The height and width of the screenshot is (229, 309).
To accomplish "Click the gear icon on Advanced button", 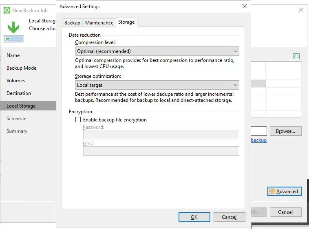I will 272,192.
